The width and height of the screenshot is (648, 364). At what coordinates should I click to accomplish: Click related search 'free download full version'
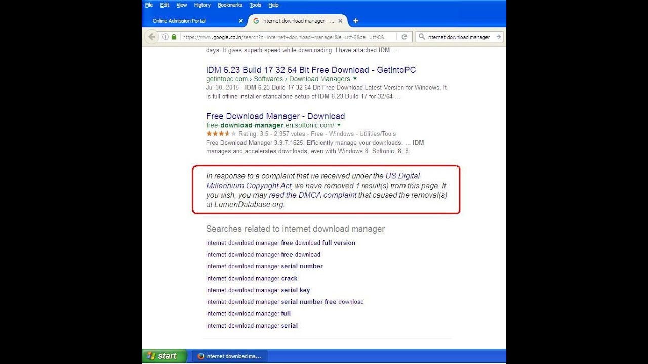pos(280,243)
